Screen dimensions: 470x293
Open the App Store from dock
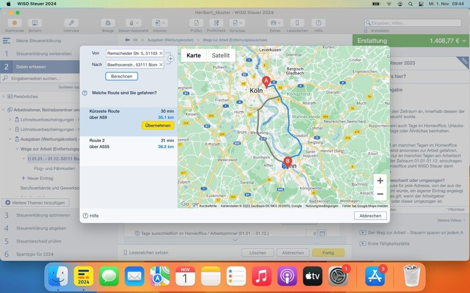375,277
